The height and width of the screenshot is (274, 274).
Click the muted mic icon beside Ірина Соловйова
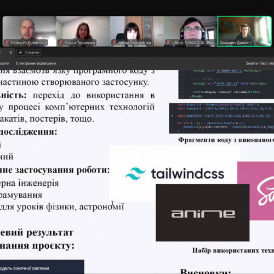point(115,43)
